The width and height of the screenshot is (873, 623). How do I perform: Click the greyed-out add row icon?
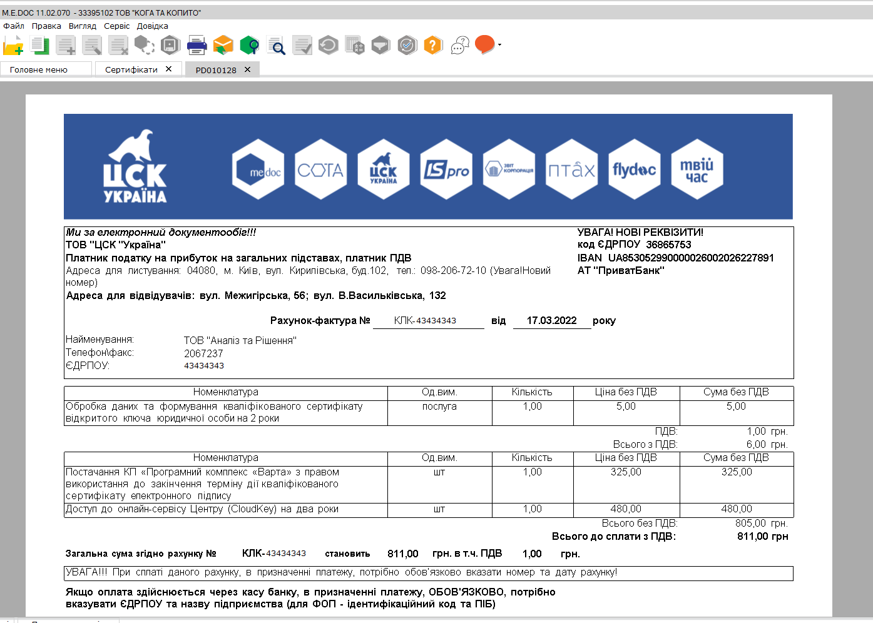click(x=66, y=46)
